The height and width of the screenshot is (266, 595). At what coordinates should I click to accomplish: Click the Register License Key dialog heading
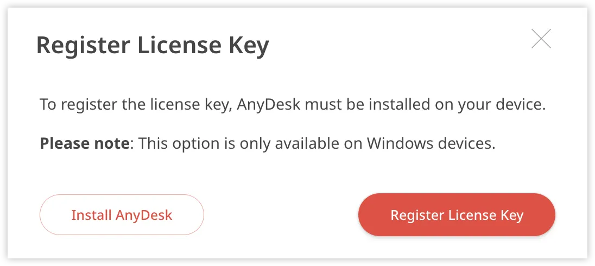(153, 46)
